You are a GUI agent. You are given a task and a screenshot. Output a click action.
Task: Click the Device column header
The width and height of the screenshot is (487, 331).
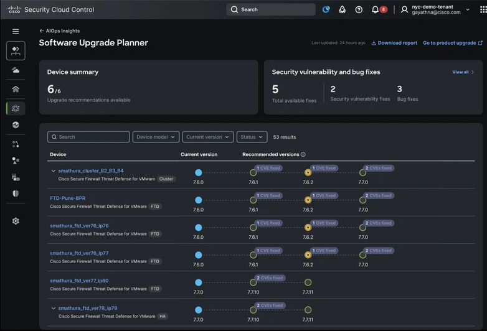[58, 154]
